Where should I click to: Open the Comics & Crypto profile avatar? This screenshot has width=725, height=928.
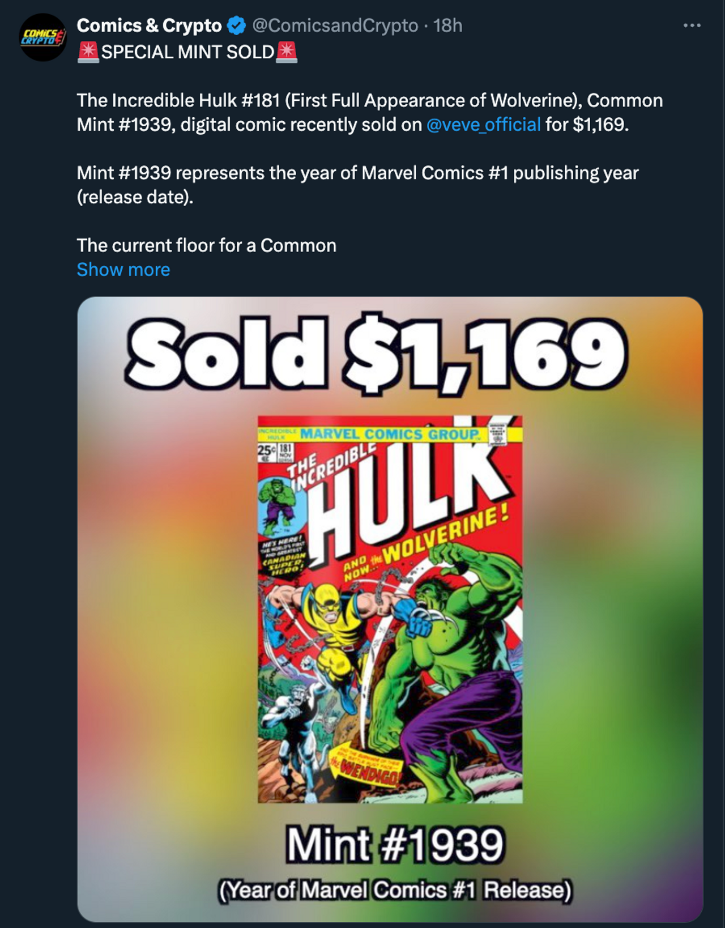(x=43, y=37)
